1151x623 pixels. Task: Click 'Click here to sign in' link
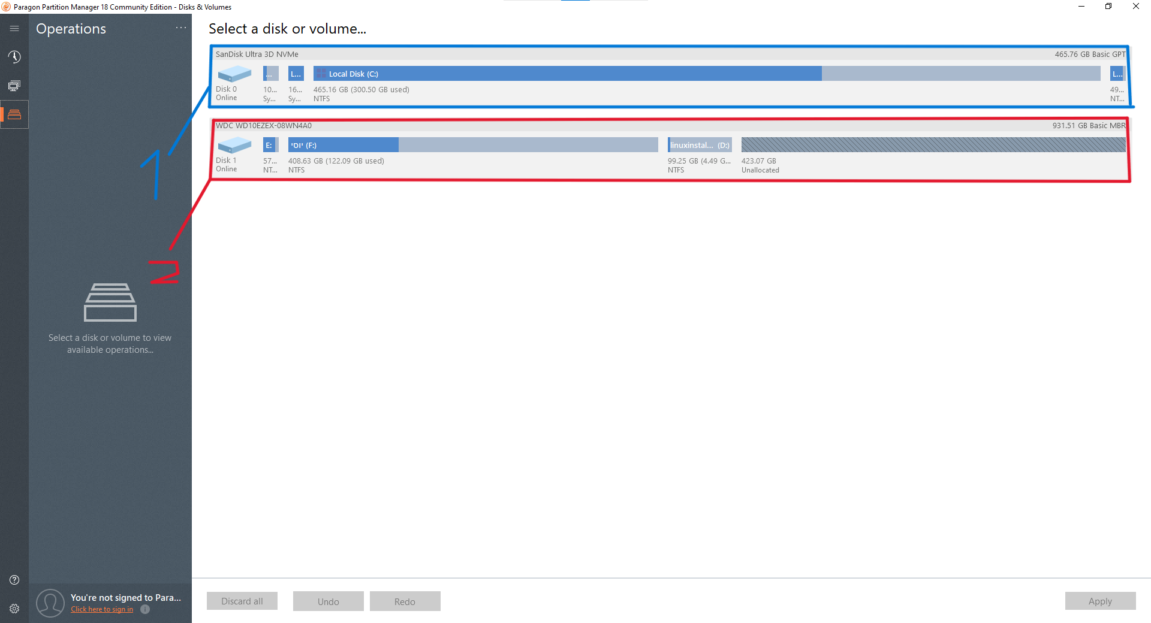(102, 609)
